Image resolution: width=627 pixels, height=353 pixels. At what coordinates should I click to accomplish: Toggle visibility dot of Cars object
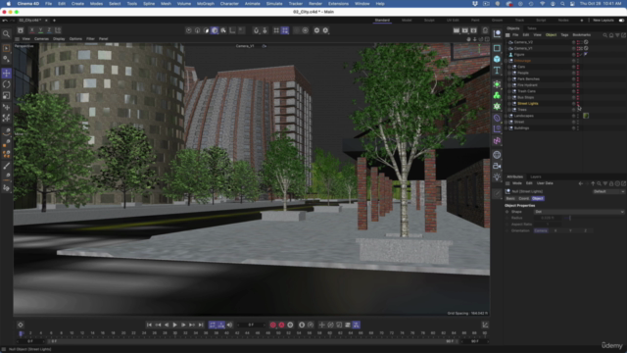[578, 67]
